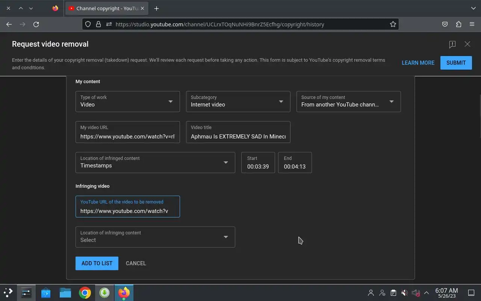Select the Channel copyright tab
481x301 pixels.
[106, 8]
